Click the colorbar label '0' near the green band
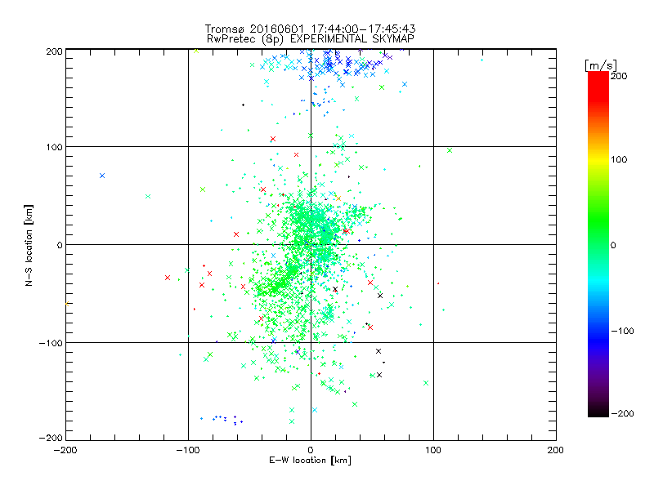Viewport: 654px width, 490px height. point(613,246)
